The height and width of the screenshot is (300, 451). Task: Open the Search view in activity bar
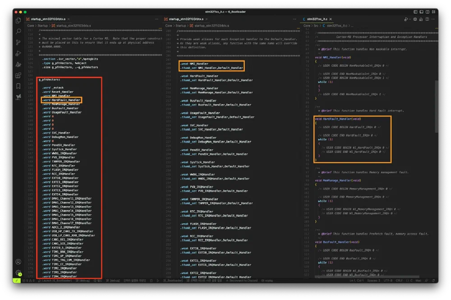[x=18, y=32]
